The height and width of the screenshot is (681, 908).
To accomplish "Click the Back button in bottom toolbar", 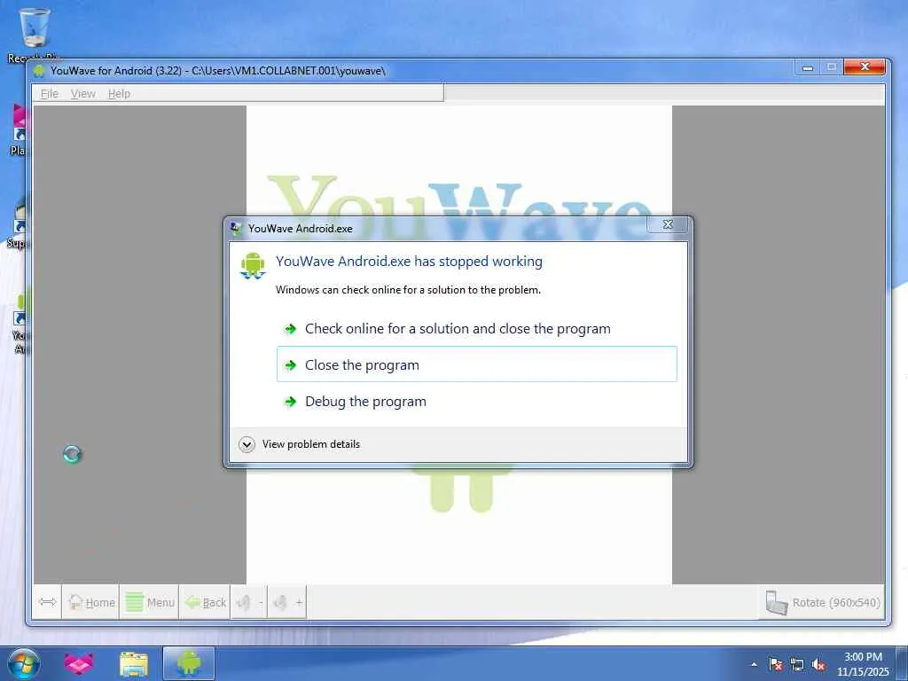I will click(x=205, y=602).
